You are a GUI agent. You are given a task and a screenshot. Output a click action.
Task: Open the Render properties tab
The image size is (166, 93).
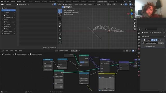(x=139, y=37)
